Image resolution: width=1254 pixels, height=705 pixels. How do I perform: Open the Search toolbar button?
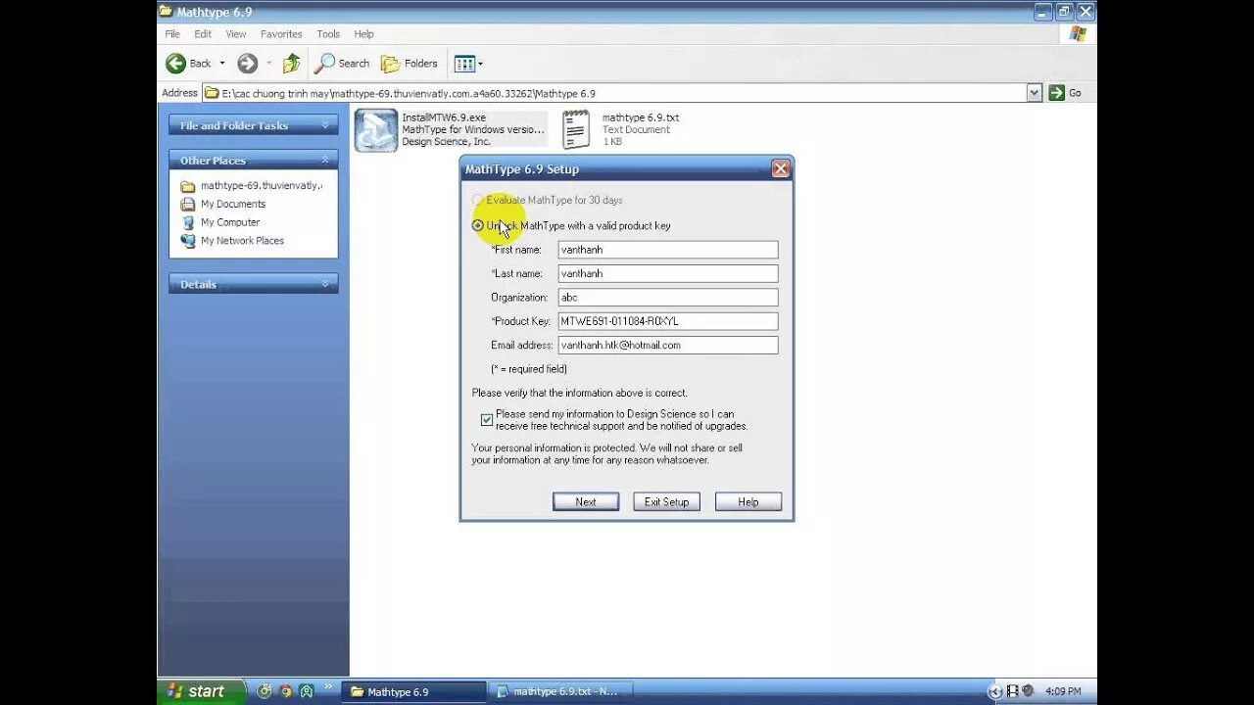pyautogui.click(x=342, y=64)
